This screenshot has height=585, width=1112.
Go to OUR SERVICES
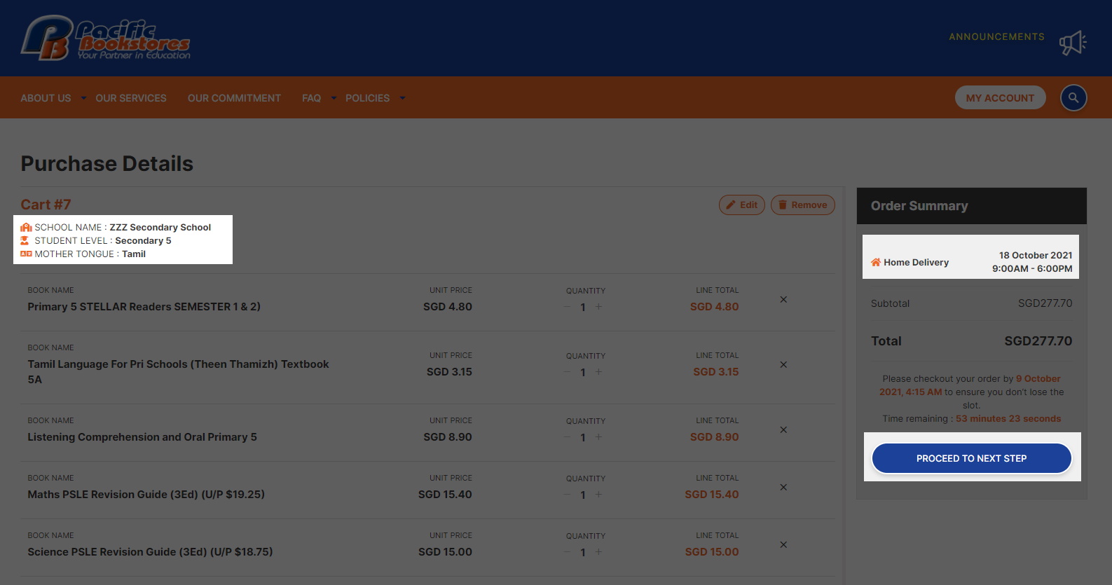[x=131, y=98]
